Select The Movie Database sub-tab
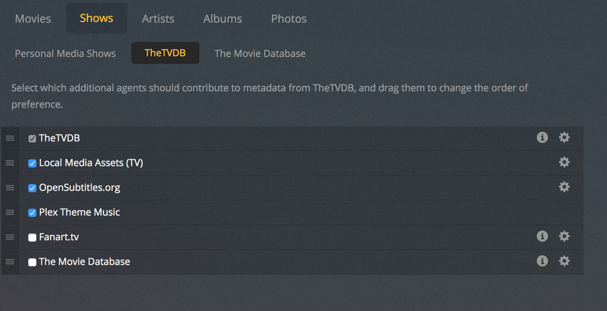Viewport: 607px width, 311px height. pos(260,53)
